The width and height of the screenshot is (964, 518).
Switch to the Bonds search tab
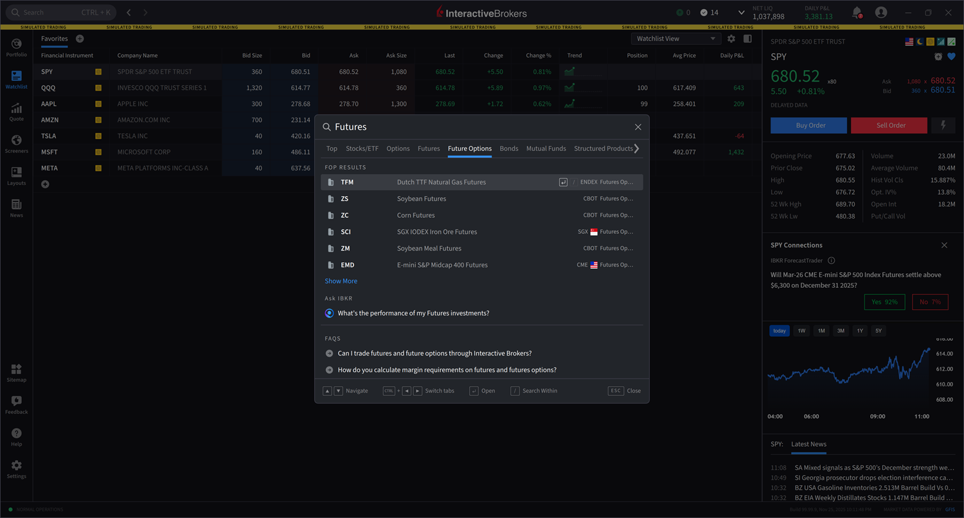pyautogui.click(x=508, y=148)
